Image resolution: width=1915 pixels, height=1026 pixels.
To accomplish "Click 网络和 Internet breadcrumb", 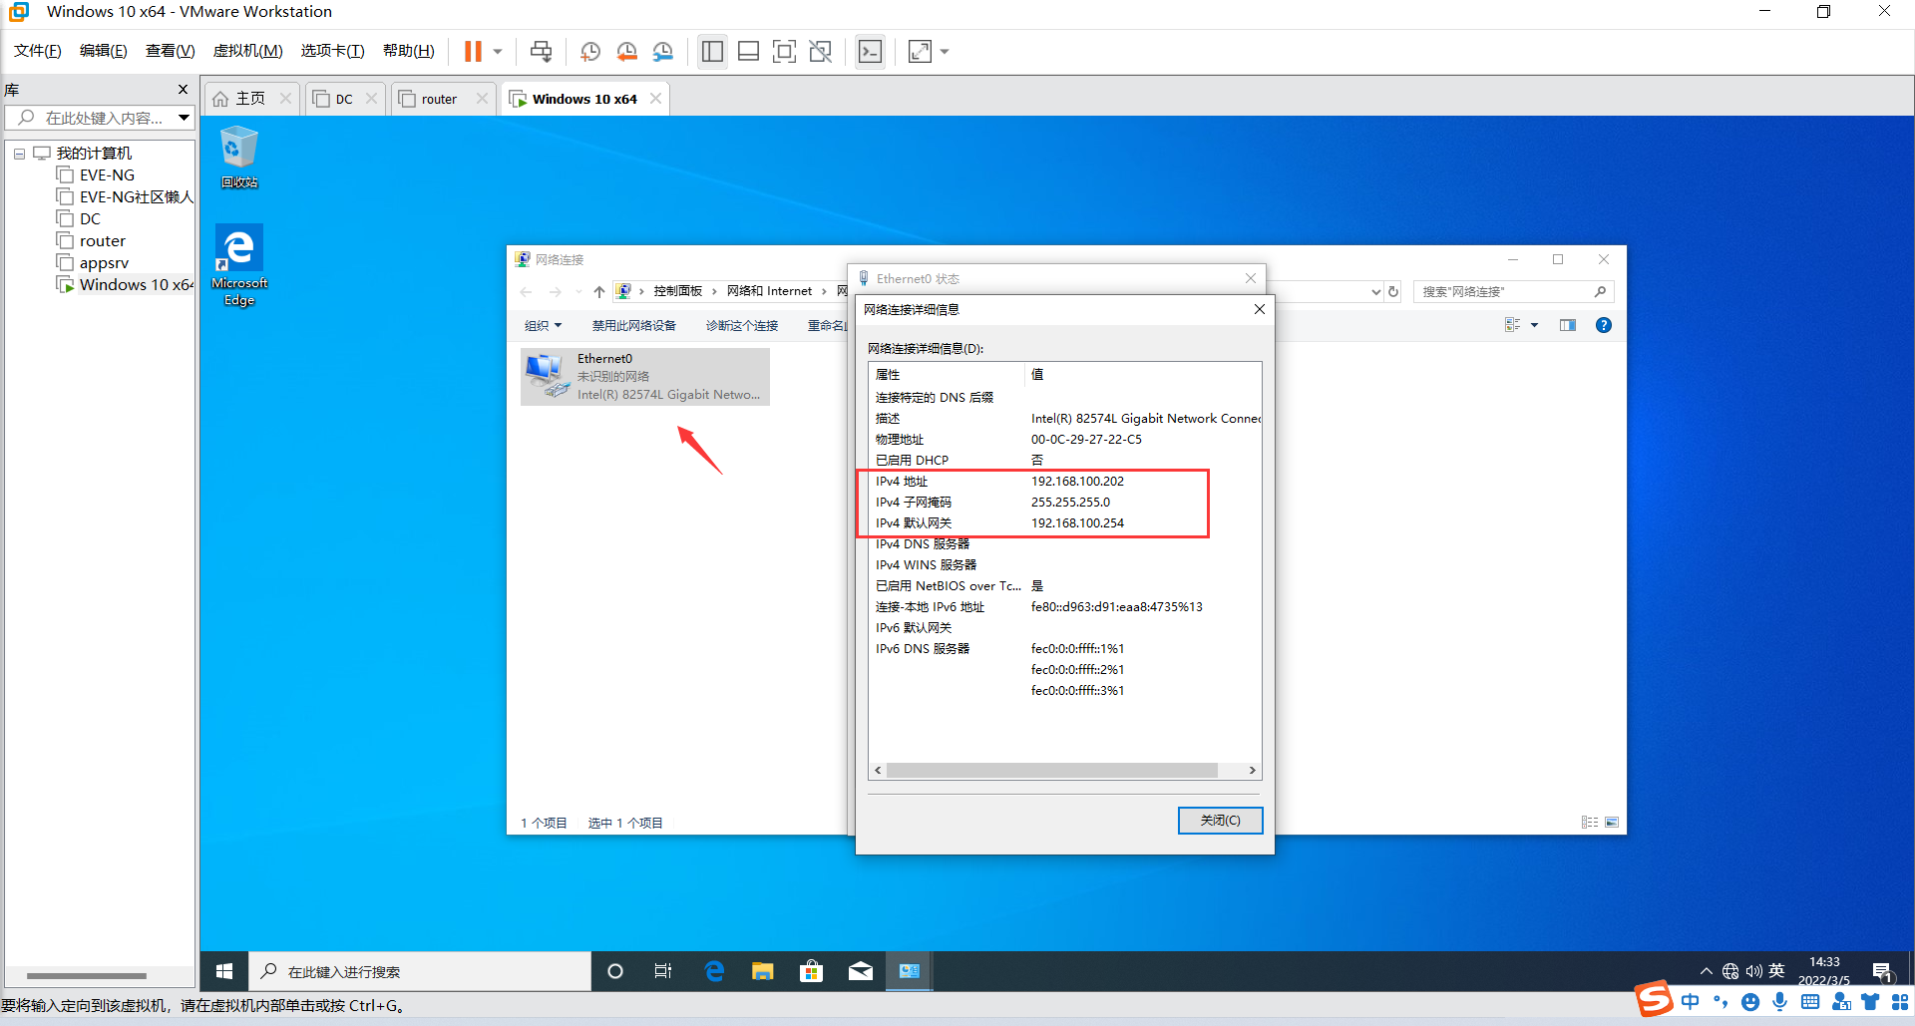I will (769, 291).
